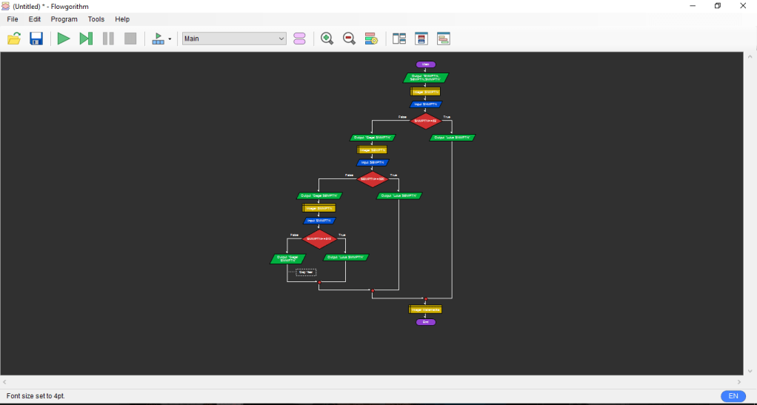Select the purple Main start terminal shape
The width and height of the screenshot is (757, 405).
(426, 64)
